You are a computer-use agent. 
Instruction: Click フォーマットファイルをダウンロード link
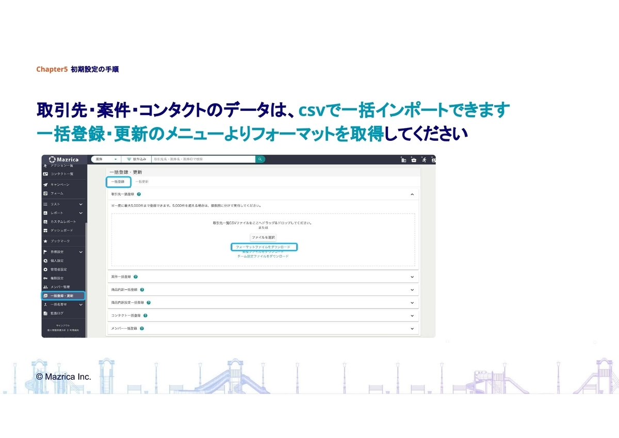pos(263,247)
